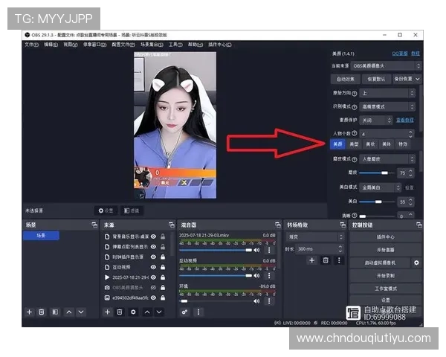
Task: Hide the e394502df49aa5fc image source
Action: click(x=153, y=297)
